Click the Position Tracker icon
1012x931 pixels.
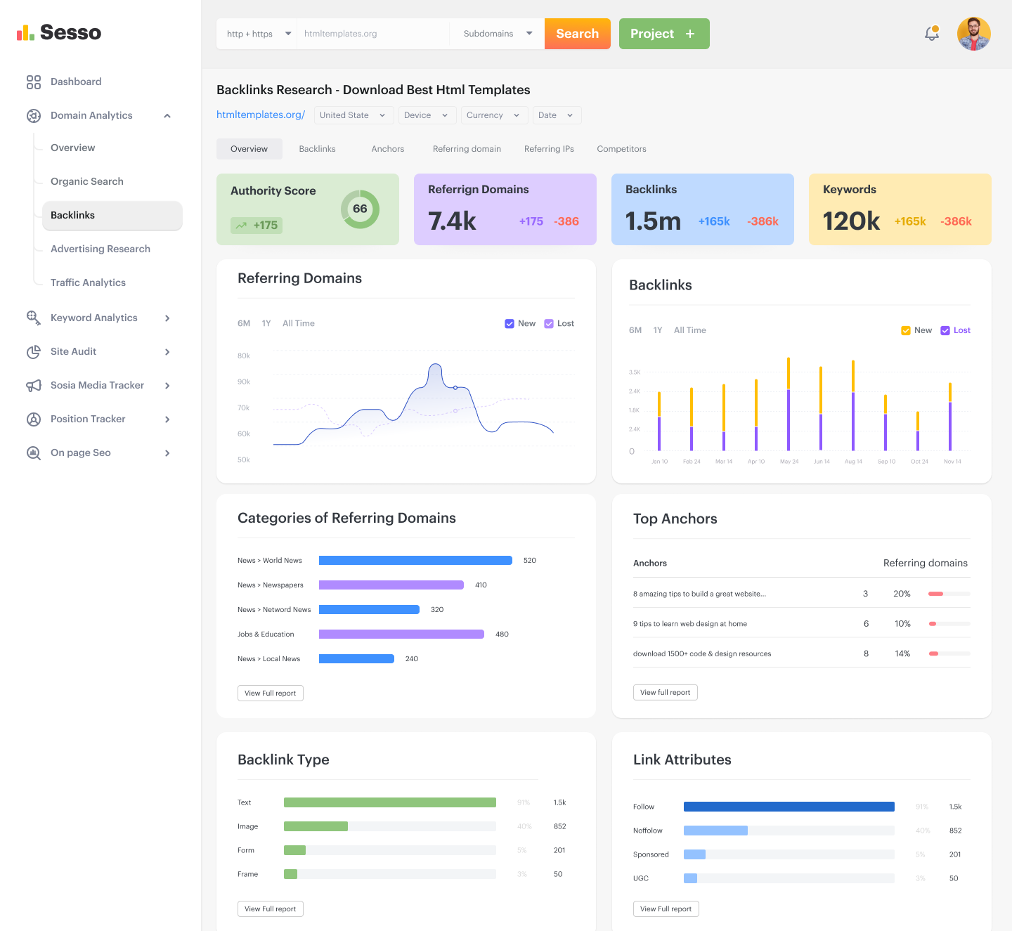click(x=34, y=419)
